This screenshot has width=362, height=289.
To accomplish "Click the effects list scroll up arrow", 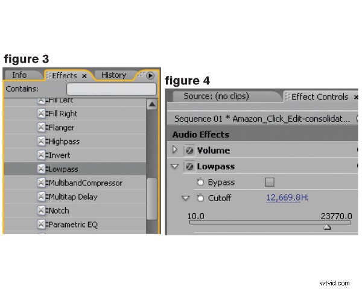I will tap(152, 105).
